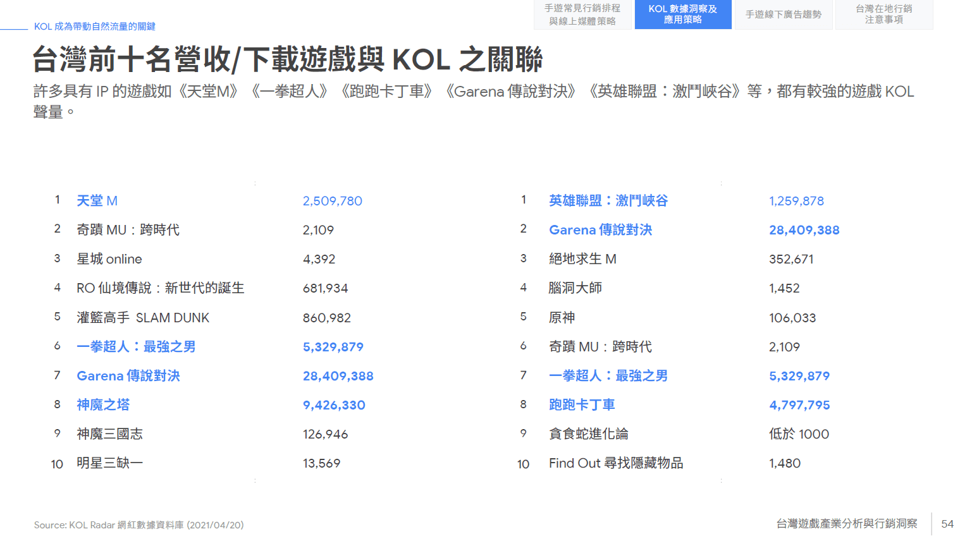
Task: Click the value '1,480'
Action: [785, 463]
